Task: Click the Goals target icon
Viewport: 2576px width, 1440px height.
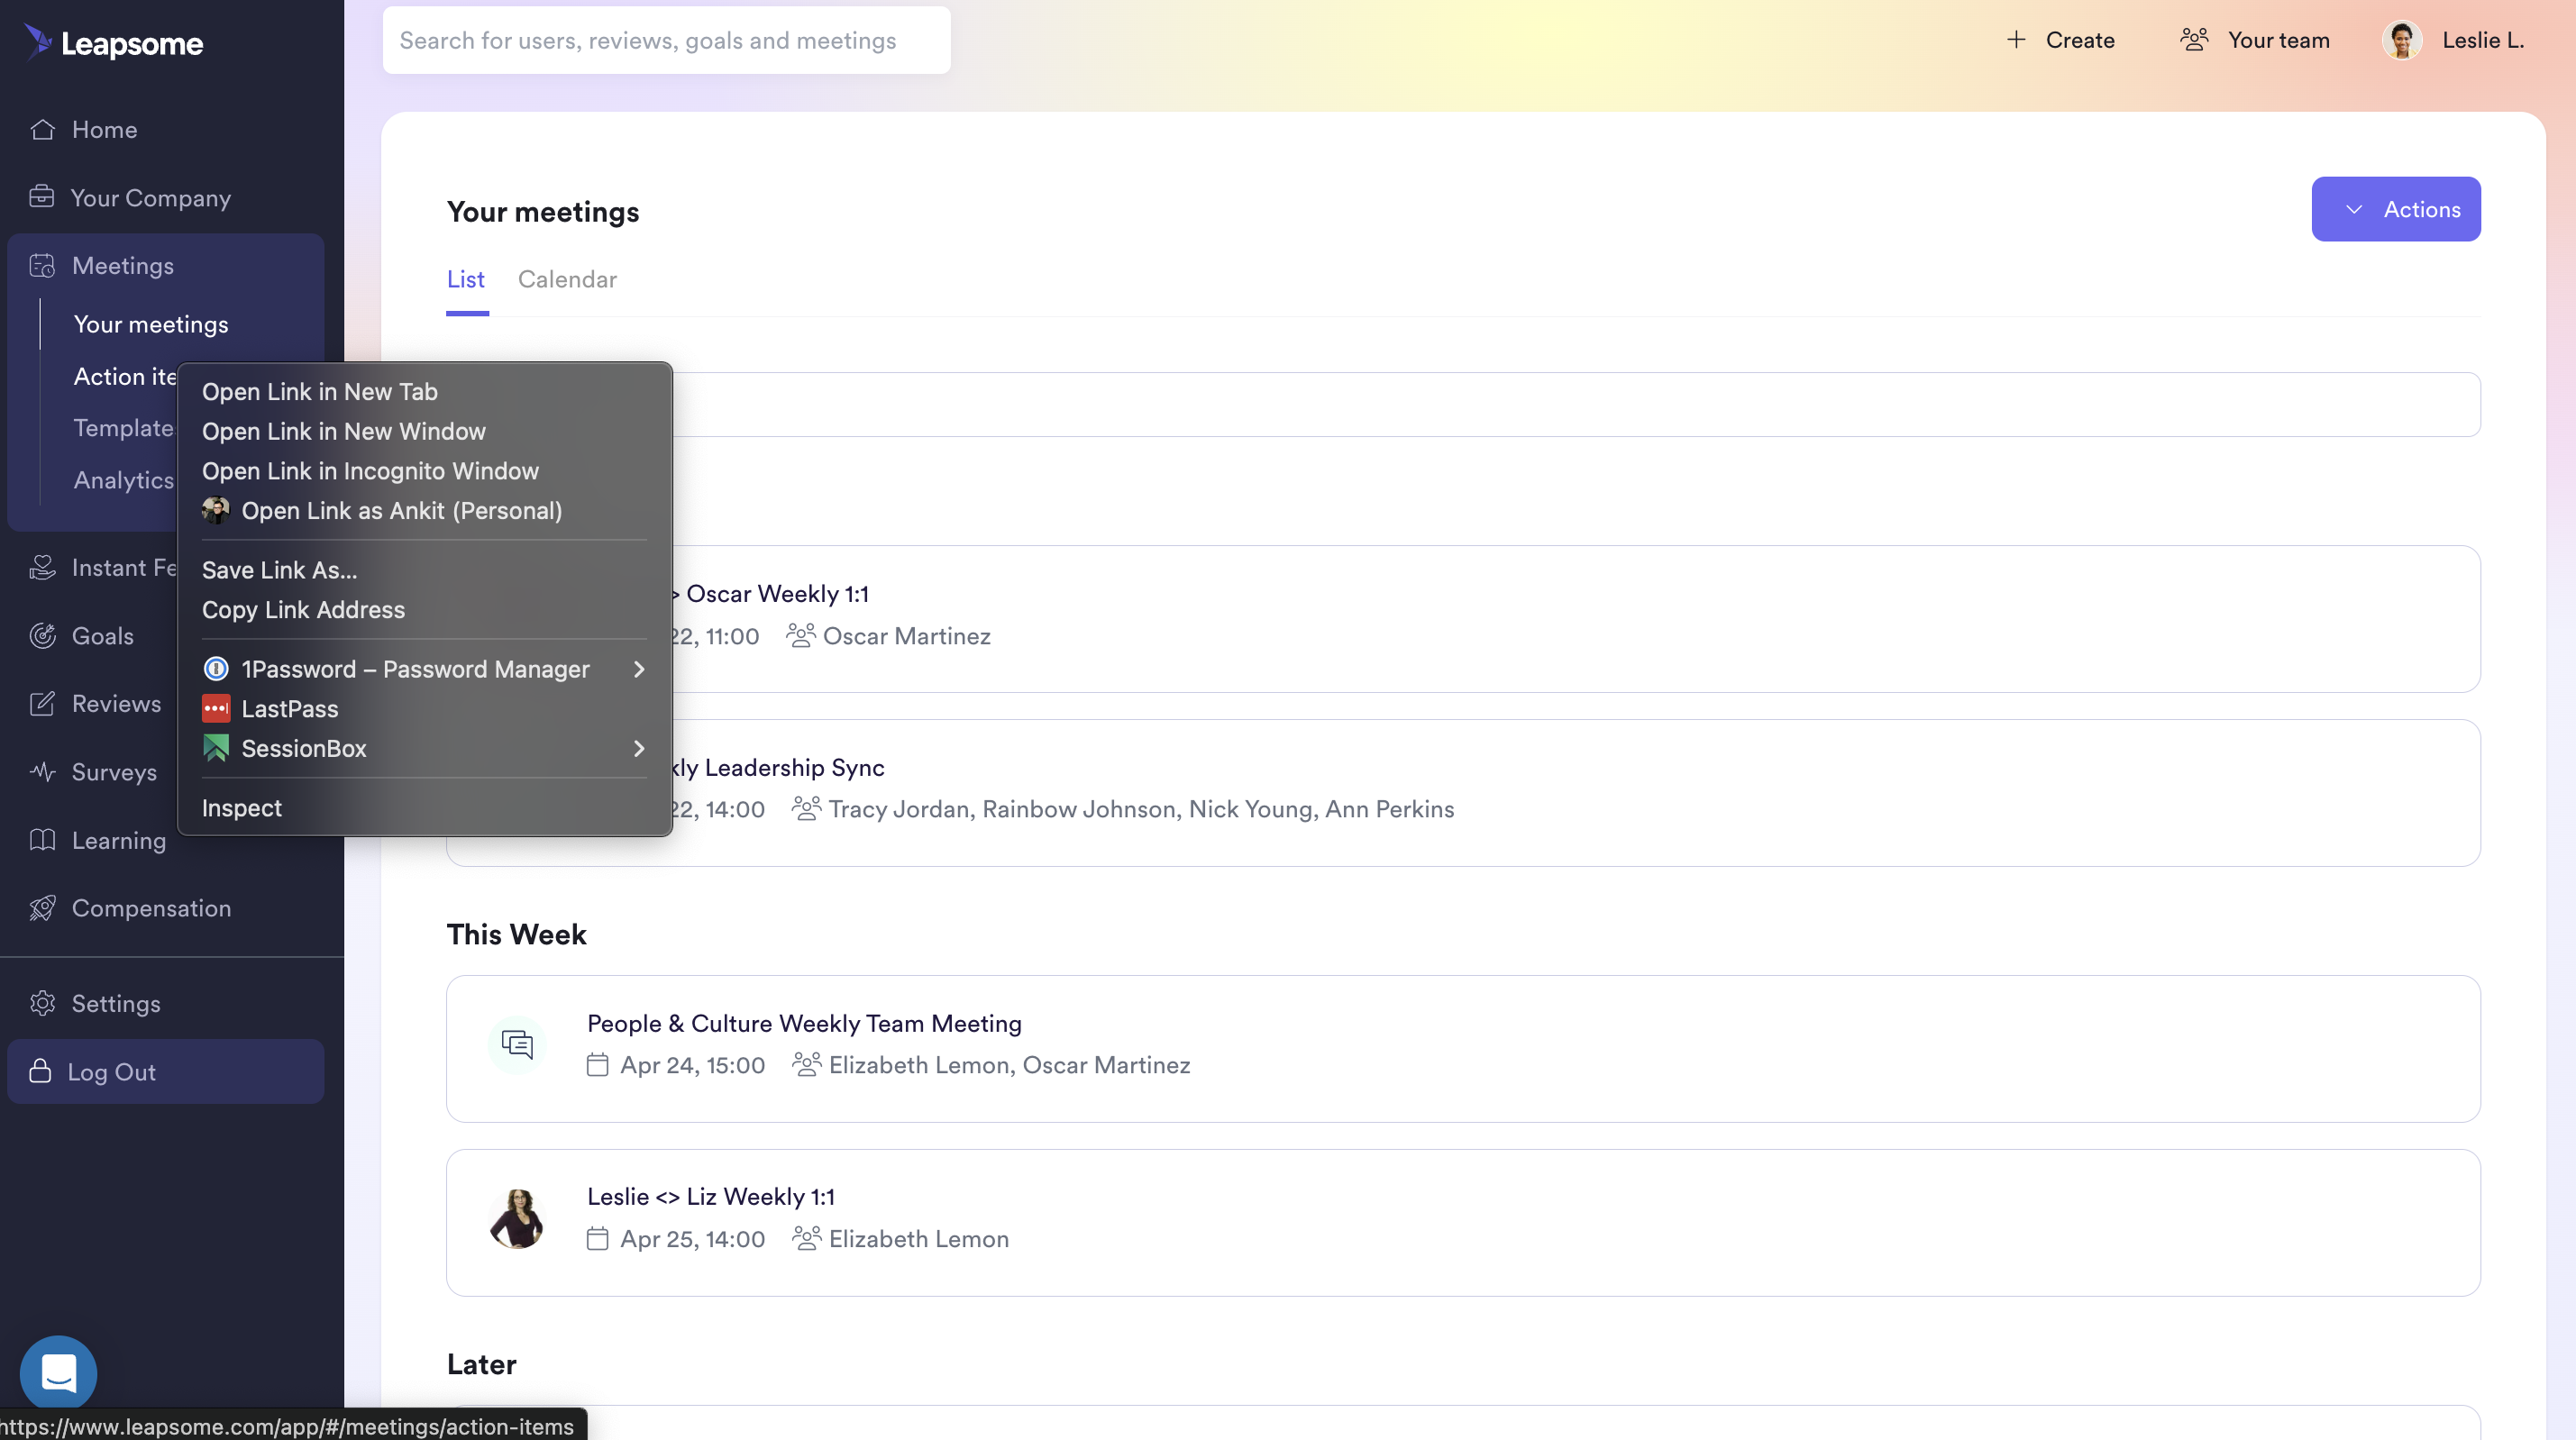Action: 42,635
